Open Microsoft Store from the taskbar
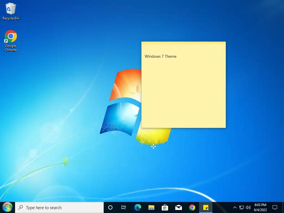This screenshot has height=213, width=284. click(165, 207)
